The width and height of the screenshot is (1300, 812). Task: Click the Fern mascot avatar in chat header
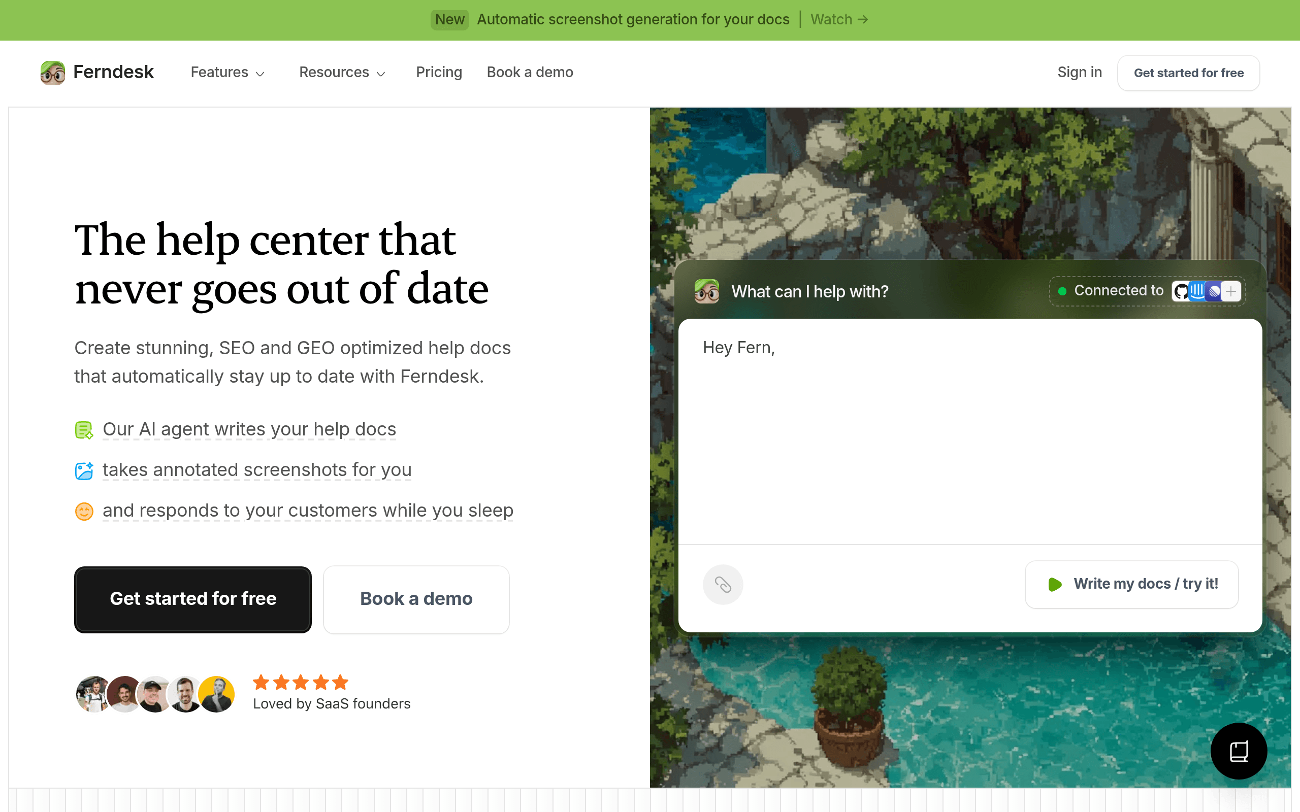click(x=706, y=292)
